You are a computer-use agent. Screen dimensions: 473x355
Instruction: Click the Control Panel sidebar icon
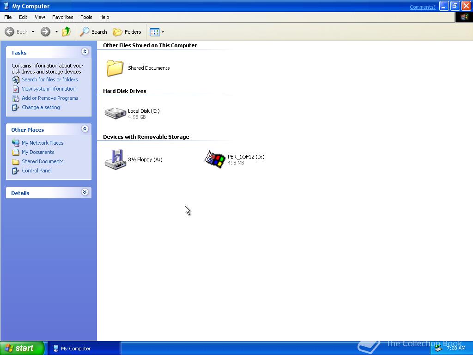pyautogui.click(x=15, y=171)
